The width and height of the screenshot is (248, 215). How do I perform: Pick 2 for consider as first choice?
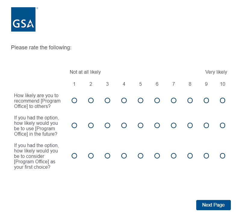(91, 156)
